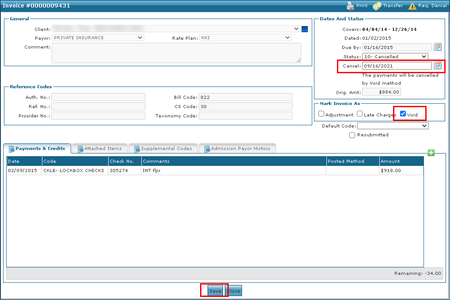Enable the Adjustment checkbox
Screen dimensions: 450x300
321,114
